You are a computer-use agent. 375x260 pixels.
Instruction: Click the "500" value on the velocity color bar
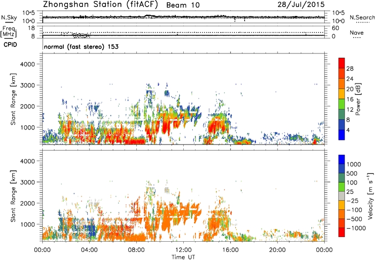coord(352,174)
